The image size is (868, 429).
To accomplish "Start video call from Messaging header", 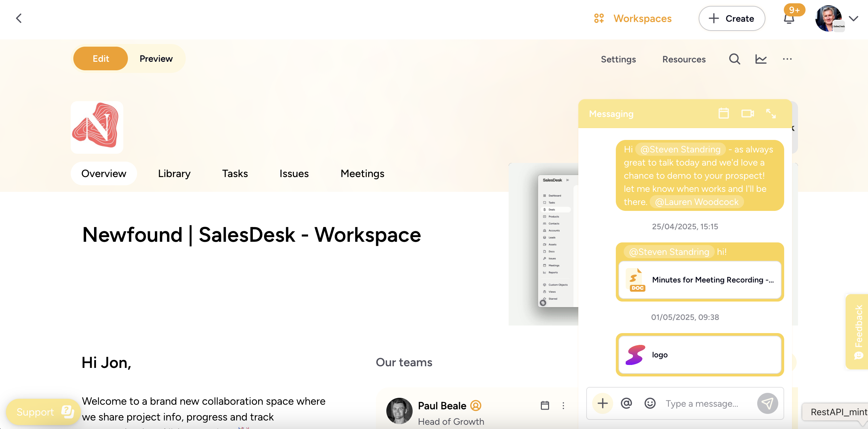I will 747,113.
